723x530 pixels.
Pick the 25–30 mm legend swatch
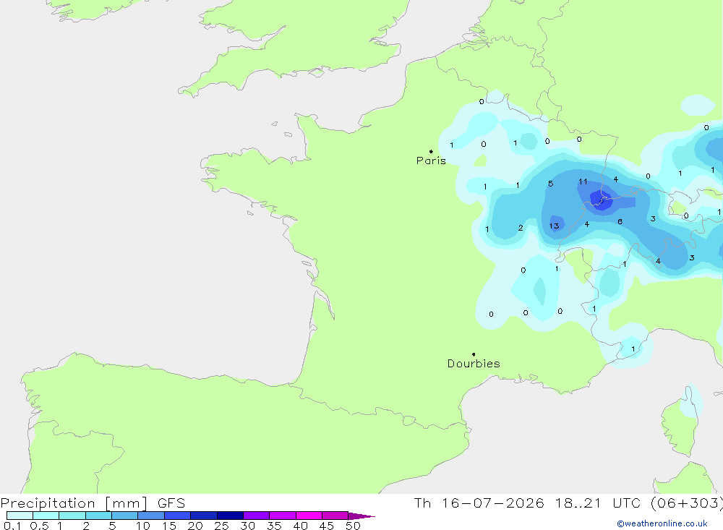(230, 516)
